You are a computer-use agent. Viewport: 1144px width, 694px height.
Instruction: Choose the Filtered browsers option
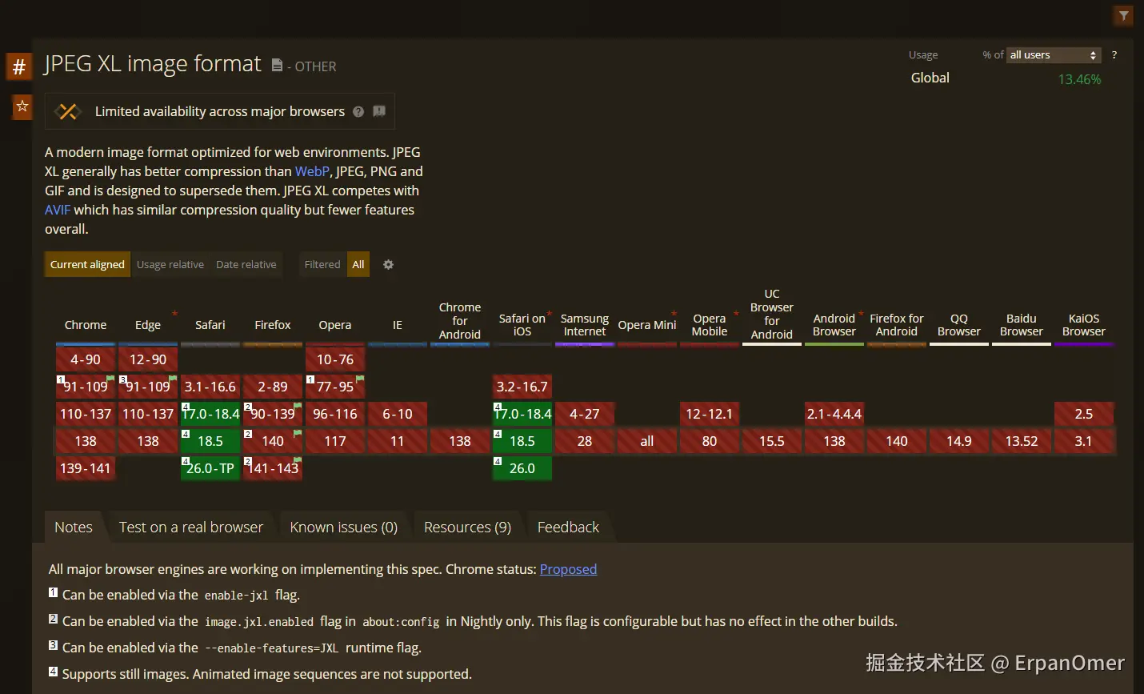(x=322, y=264)
